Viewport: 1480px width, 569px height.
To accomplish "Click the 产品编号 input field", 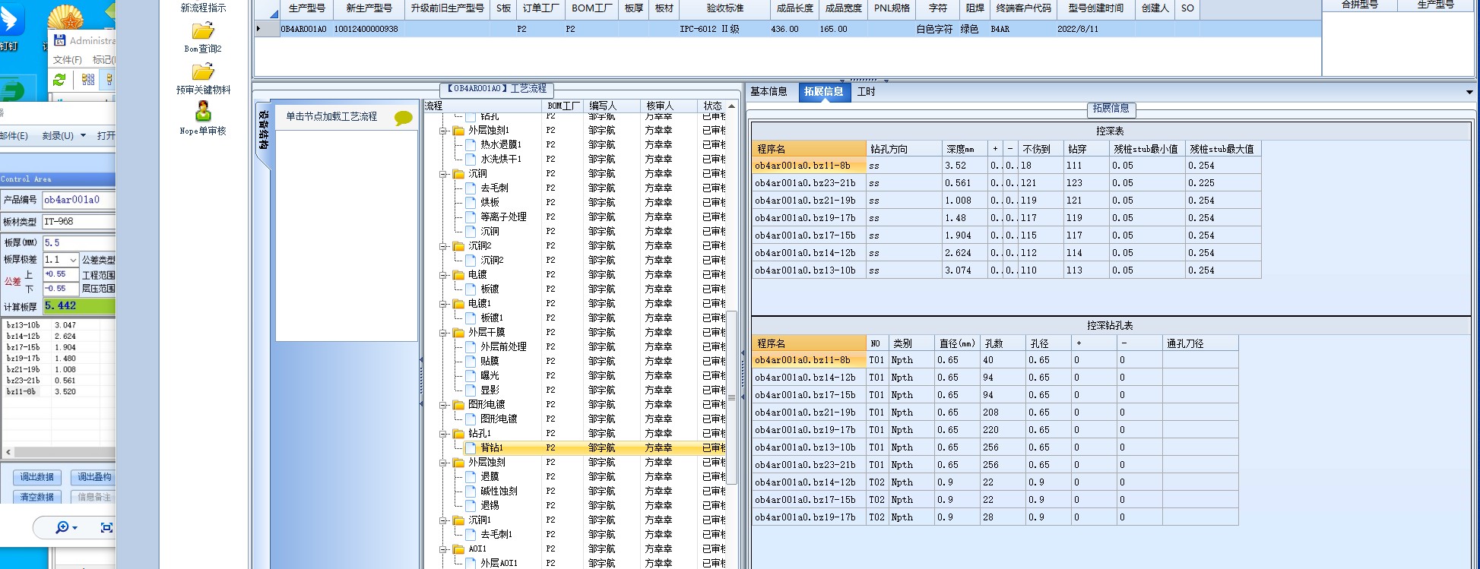I will coord(79,200).
